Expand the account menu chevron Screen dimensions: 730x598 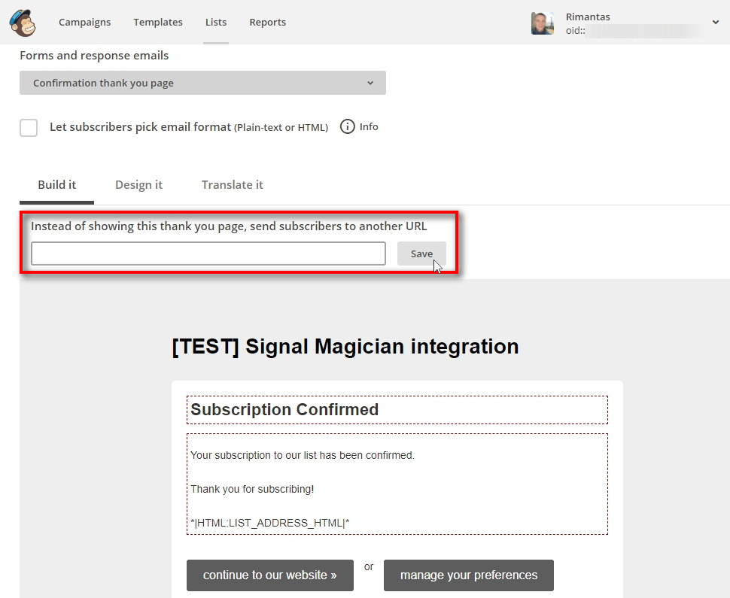click(715, 23)
